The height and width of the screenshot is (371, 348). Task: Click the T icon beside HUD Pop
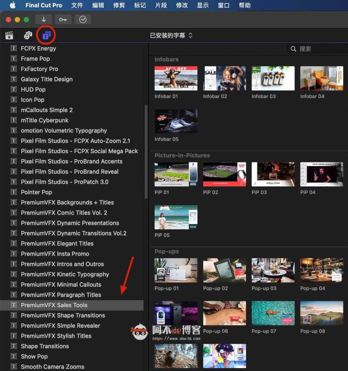click(x=14, y=89)
